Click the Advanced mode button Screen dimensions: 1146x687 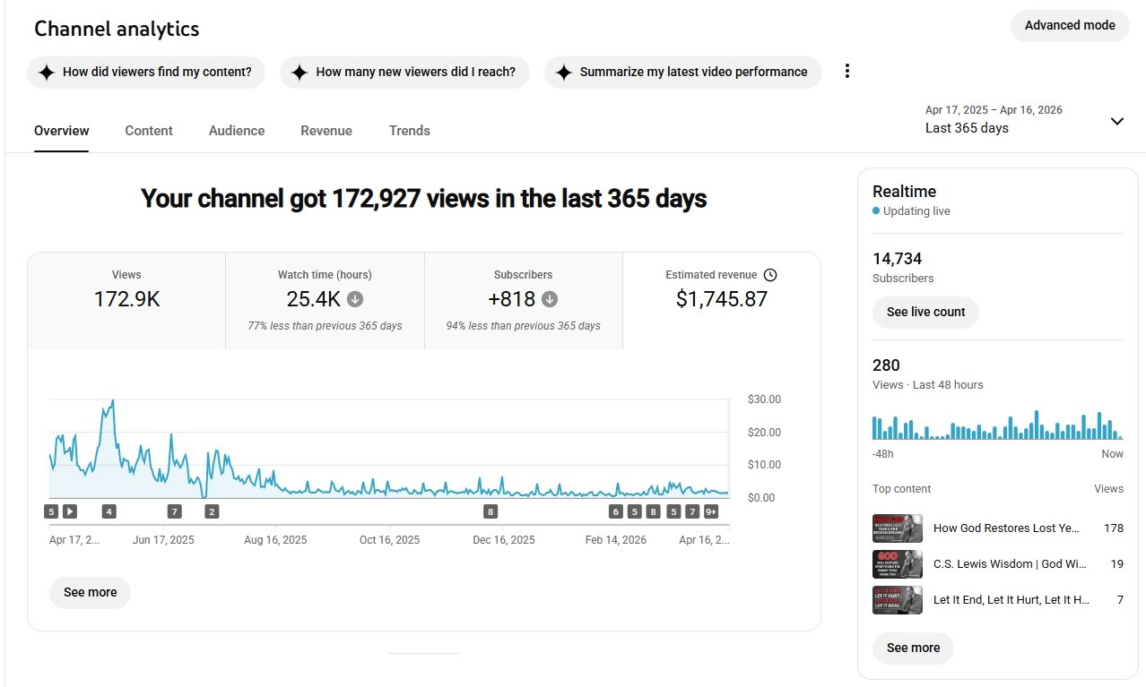point(1070,25)
